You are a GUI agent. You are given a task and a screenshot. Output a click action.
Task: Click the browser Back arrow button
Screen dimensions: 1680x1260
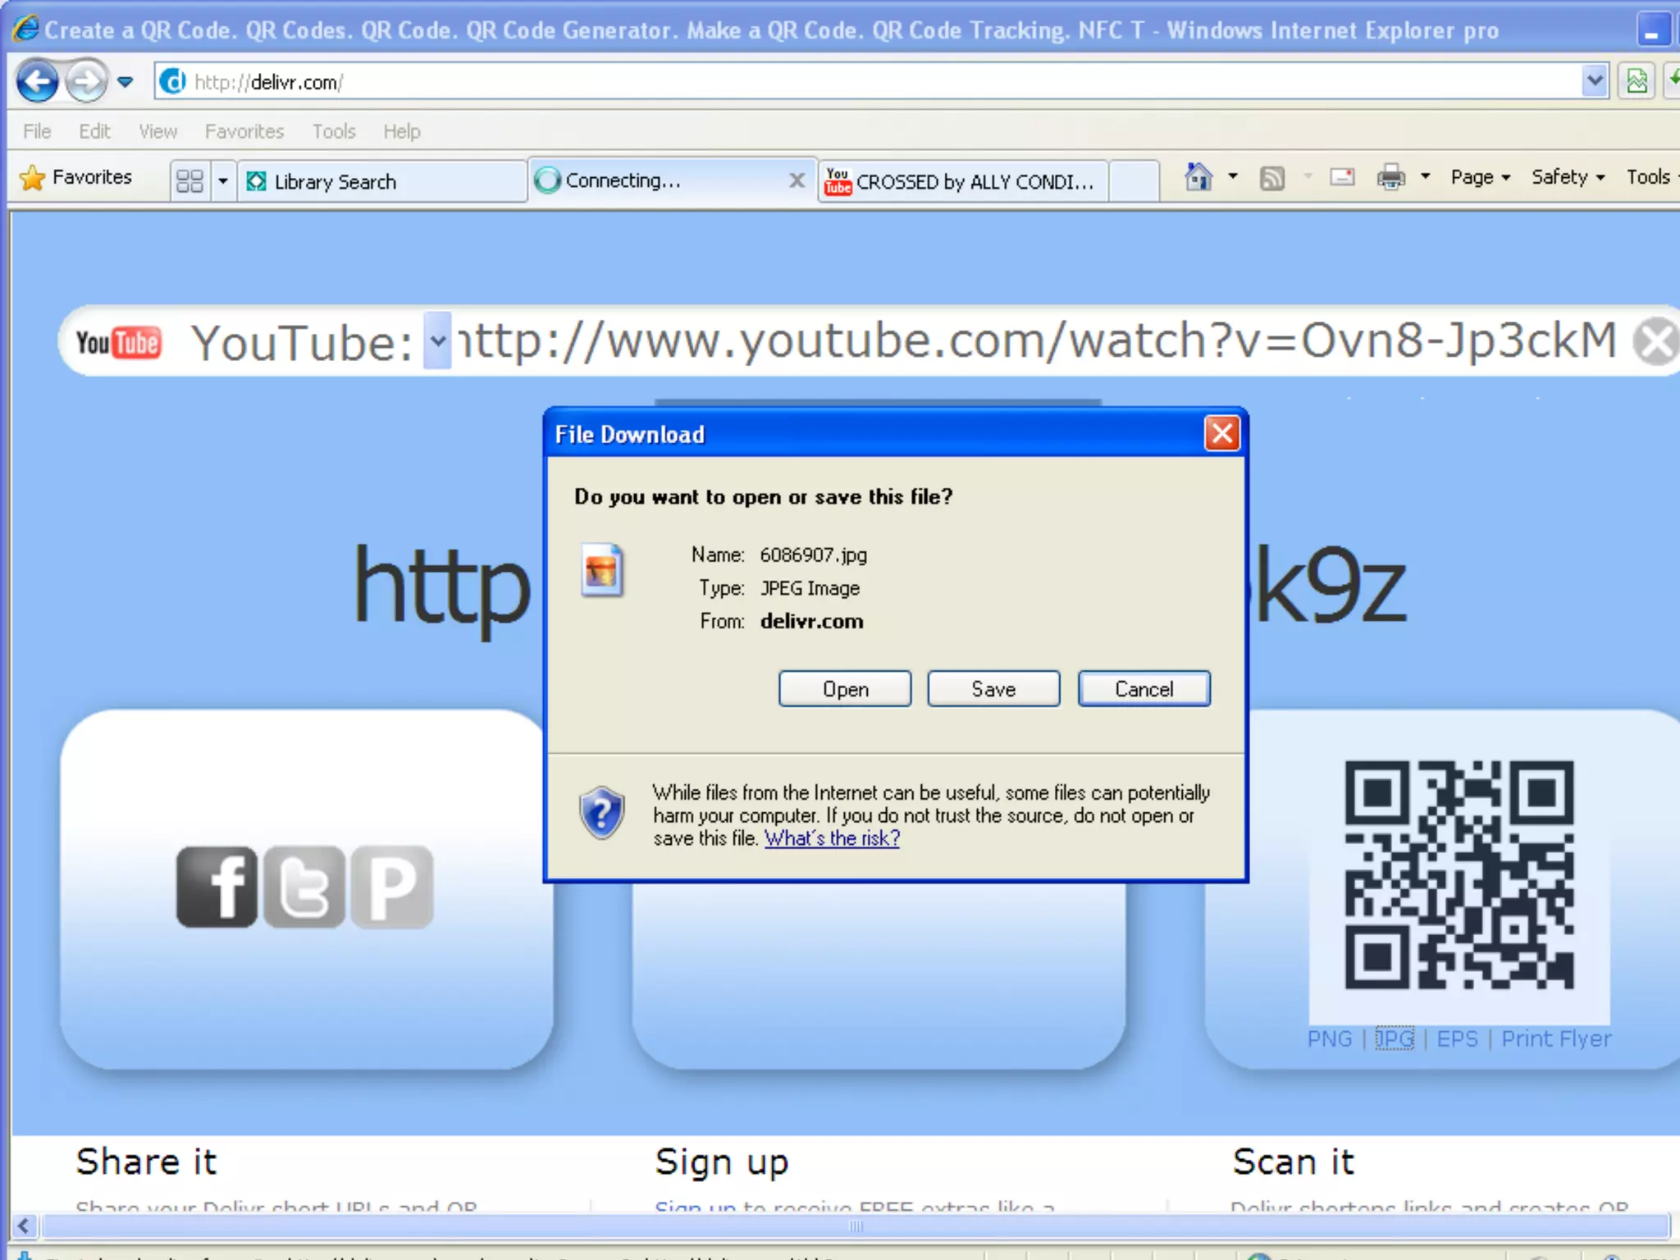(37, 81)
